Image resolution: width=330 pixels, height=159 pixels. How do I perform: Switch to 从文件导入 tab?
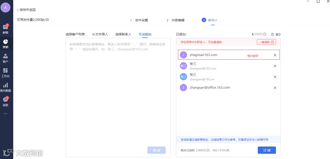pyautogui.click(x=100, y=34)
